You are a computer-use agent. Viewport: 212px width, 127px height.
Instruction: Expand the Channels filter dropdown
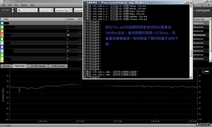46,10
